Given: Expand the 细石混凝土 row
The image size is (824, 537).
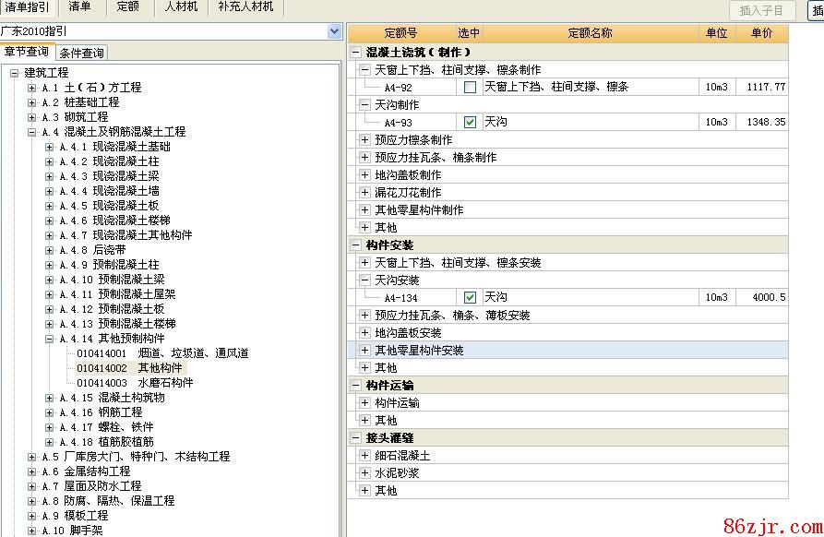Looking at the screenshot, I should pyautogui.click(x=364, y=456).
